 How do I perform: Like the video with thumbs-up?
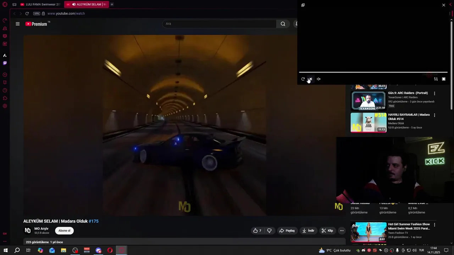pos(257,231)
